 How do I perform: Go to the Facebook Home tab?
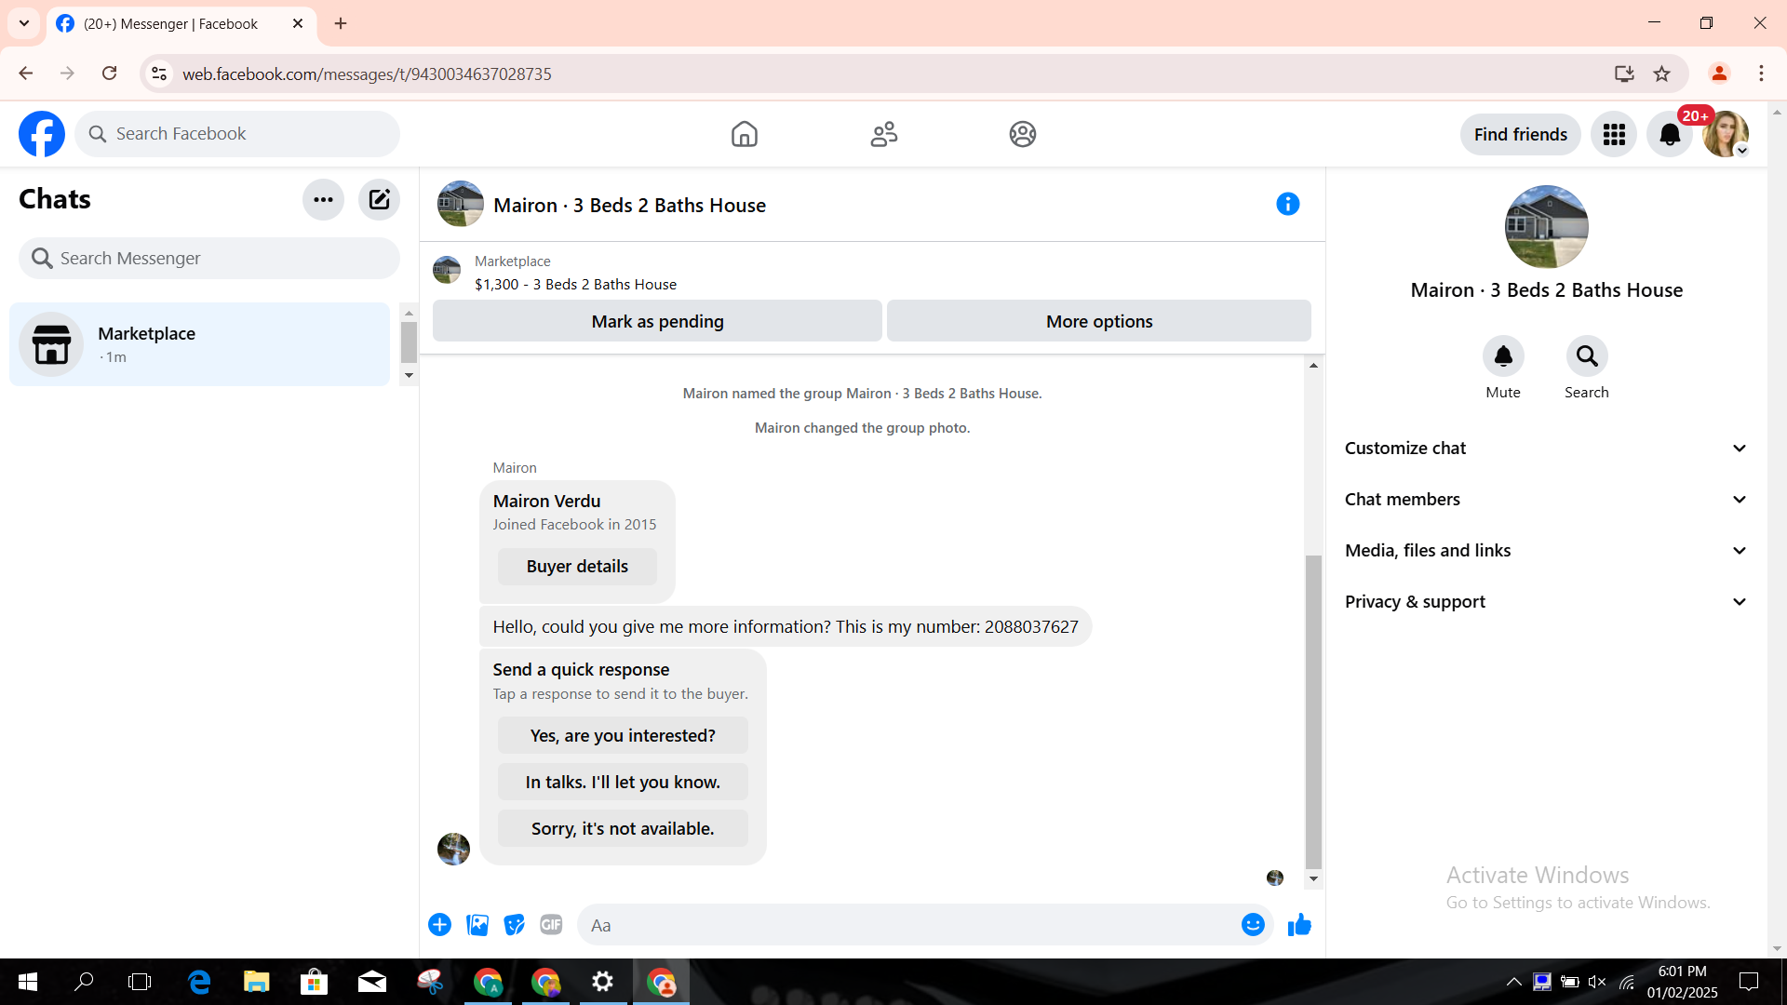745,134
